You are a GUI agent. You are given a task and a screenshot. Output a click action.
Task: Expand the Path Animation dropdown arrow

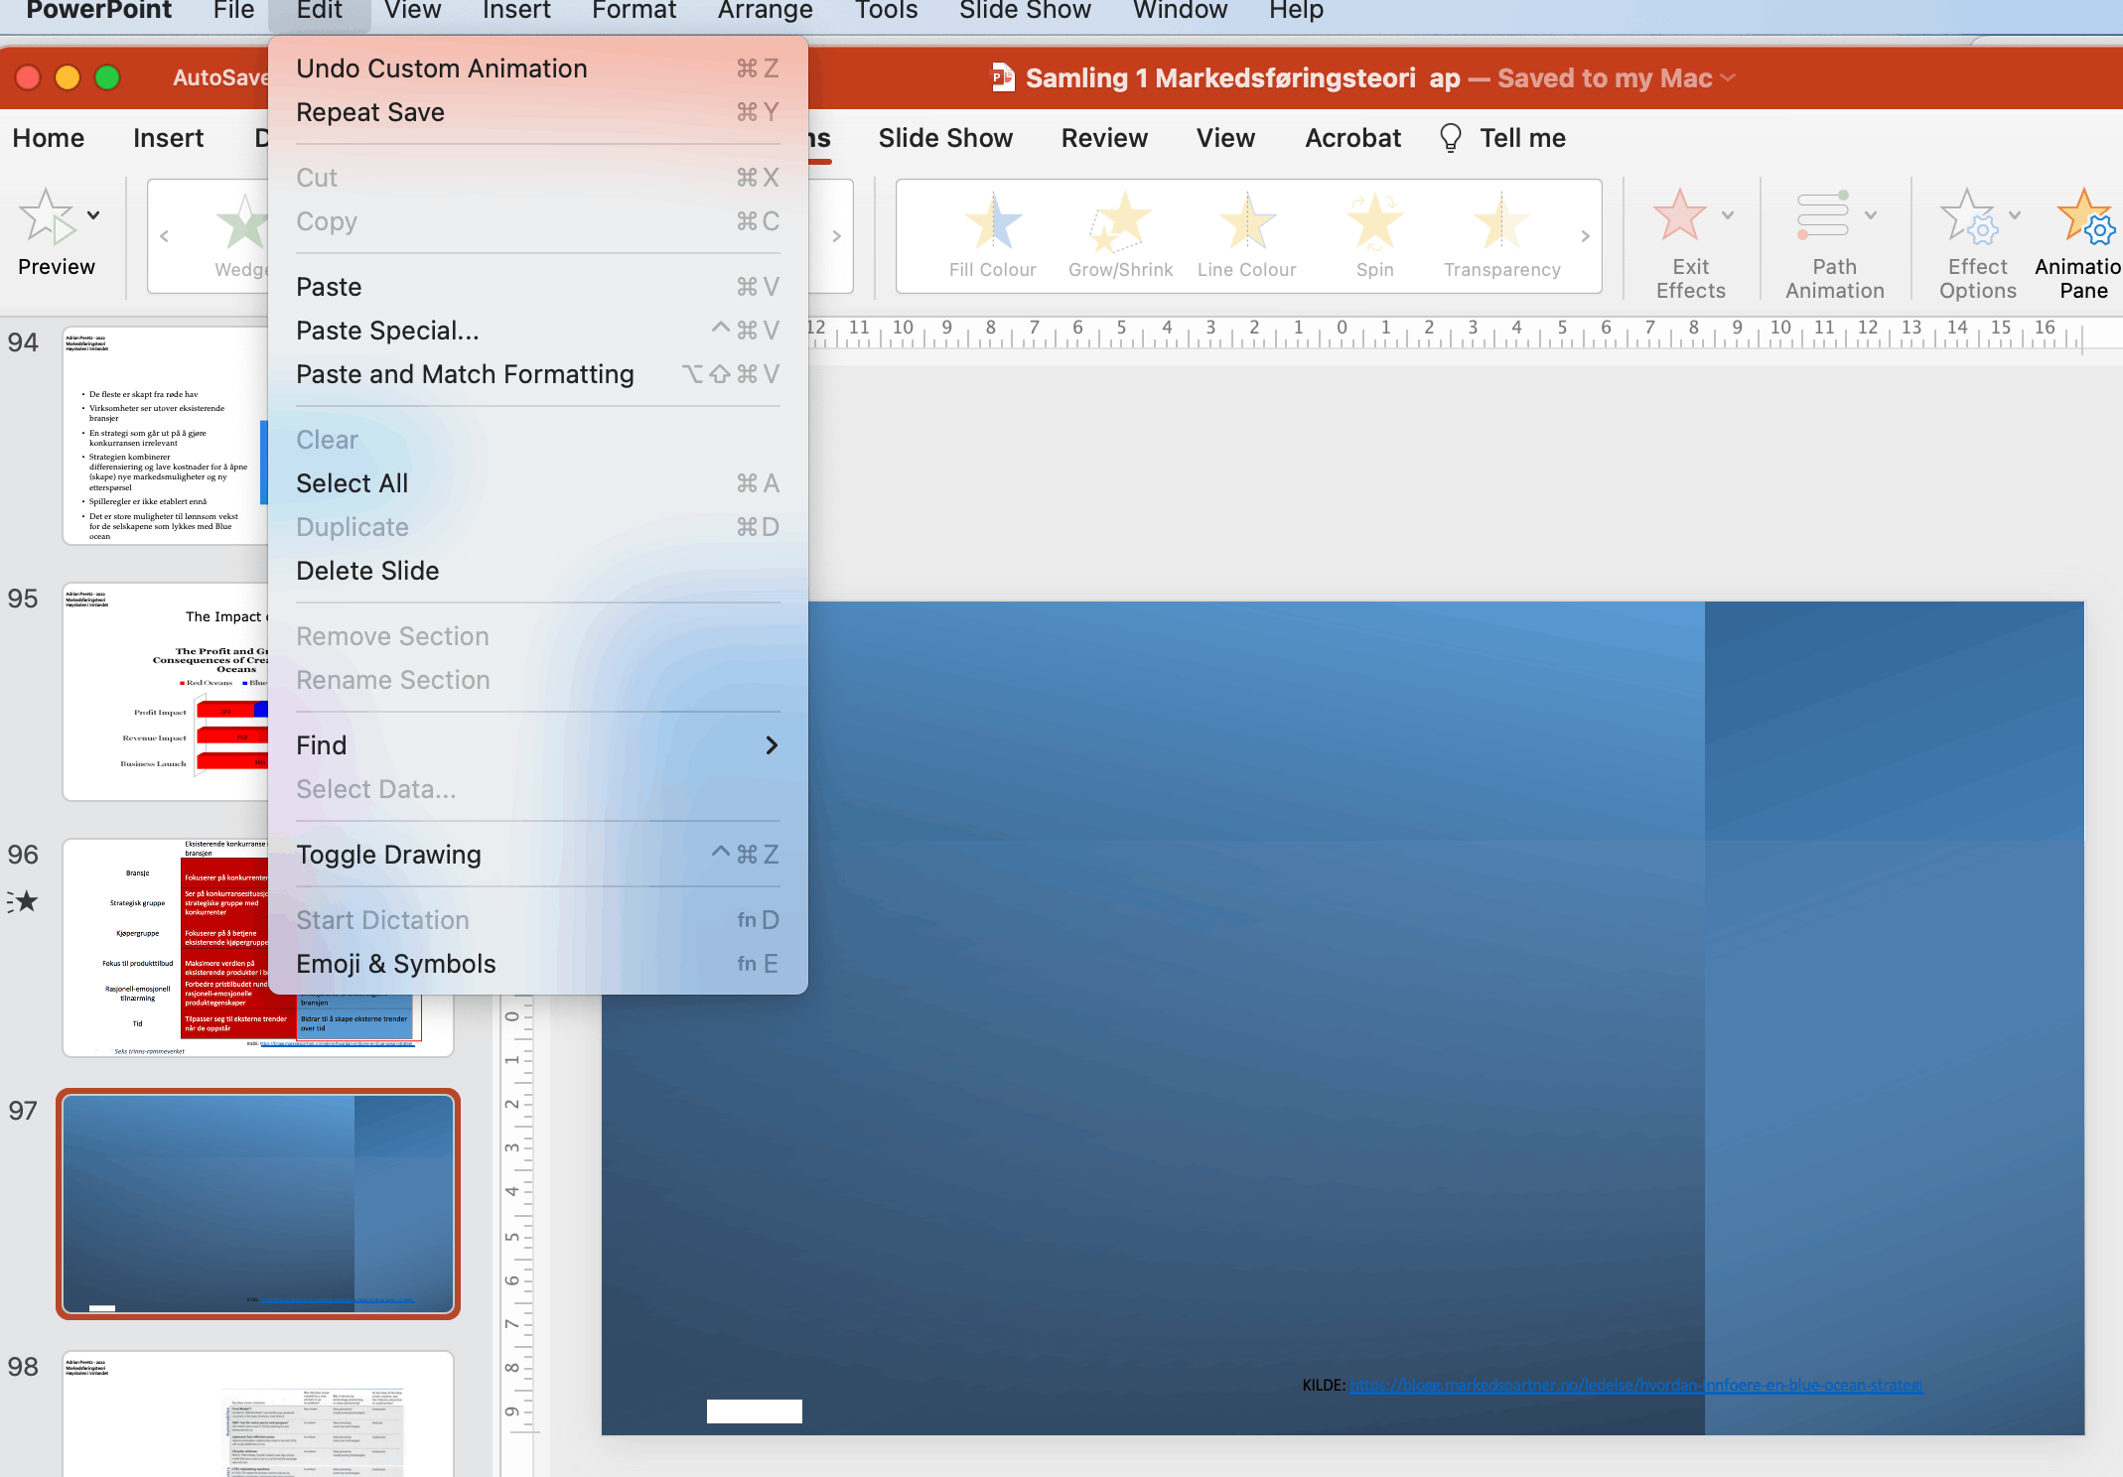point(1871,215)
